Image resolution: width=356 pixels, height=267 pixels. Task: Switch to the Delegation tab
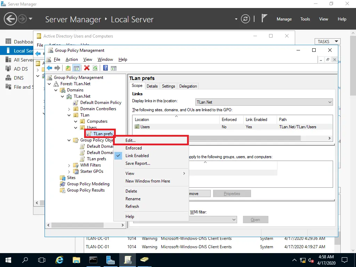[188, 86]
